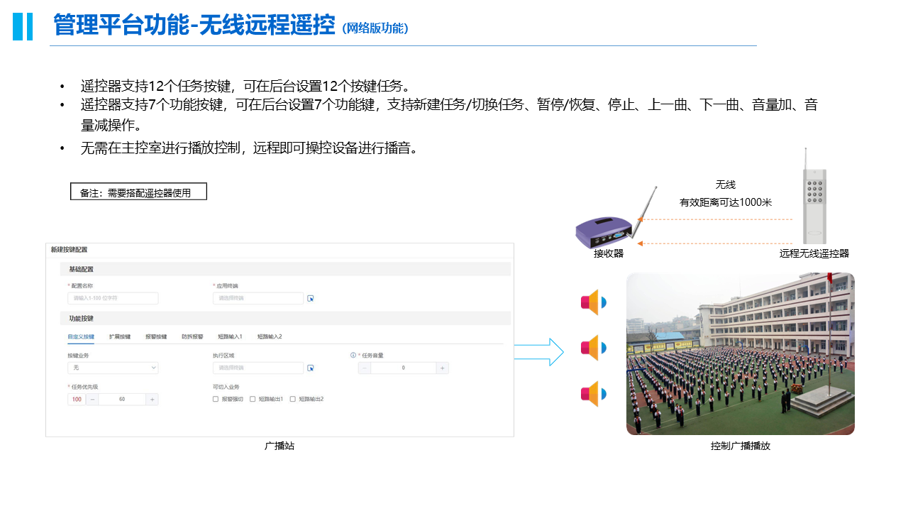Check the 短路输出2 option
This screenshot has height=511, width=908.
pyautogui.click(x=293, y=400)
